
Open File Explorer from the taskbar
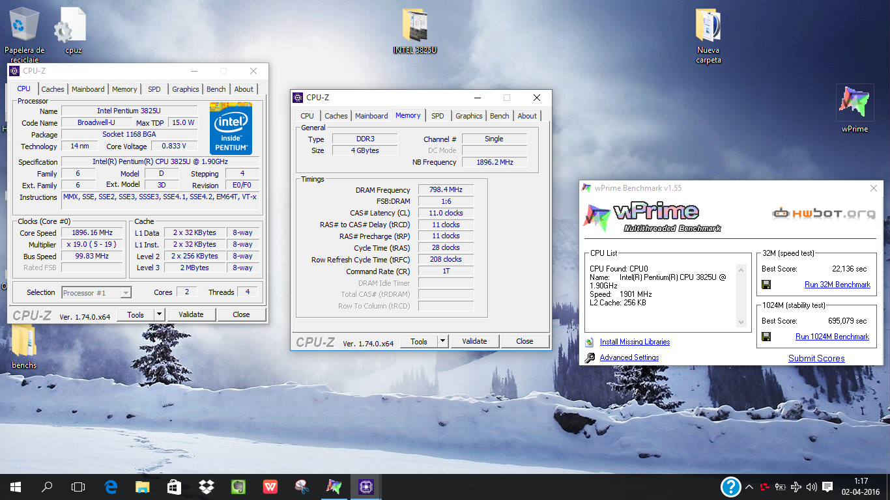point(142,487)
